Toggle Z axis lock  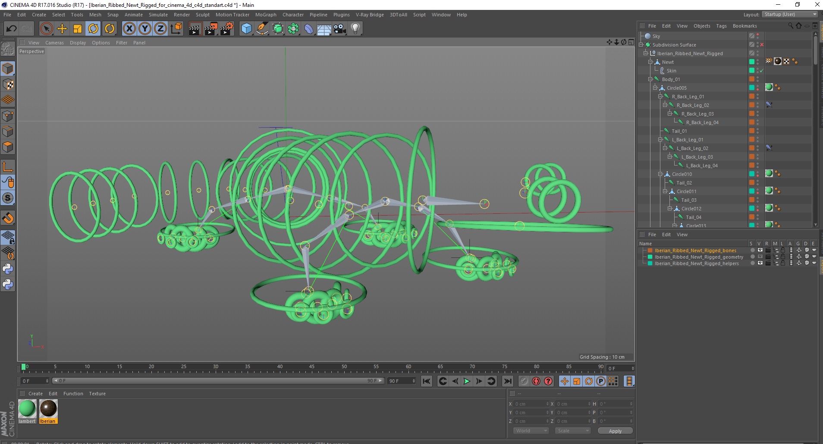click(160, 29)
